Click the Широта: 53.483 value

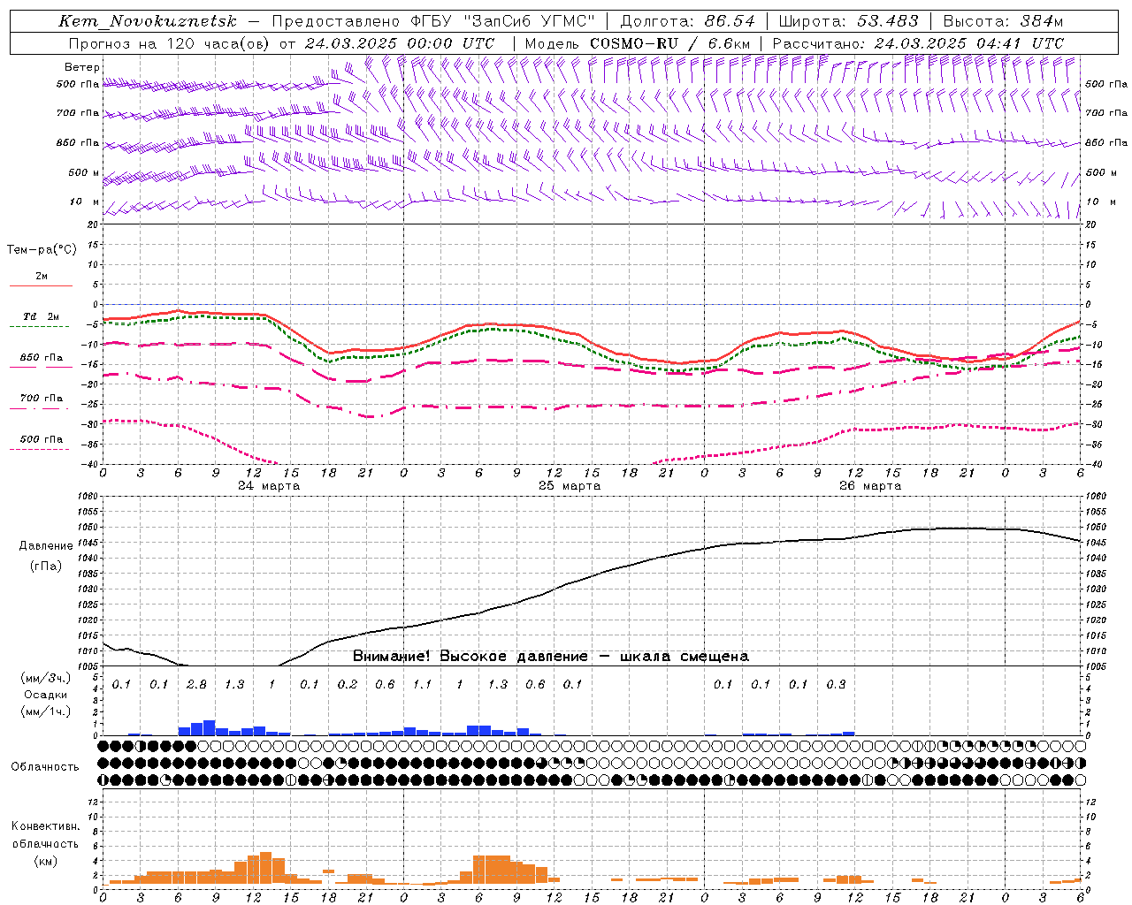click(x=849, y=21)
